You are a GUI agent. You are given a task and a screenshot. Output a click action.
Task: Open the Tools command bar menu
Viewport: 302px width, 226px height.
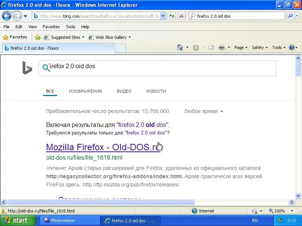pyautogui.click(x=279, y=47)
